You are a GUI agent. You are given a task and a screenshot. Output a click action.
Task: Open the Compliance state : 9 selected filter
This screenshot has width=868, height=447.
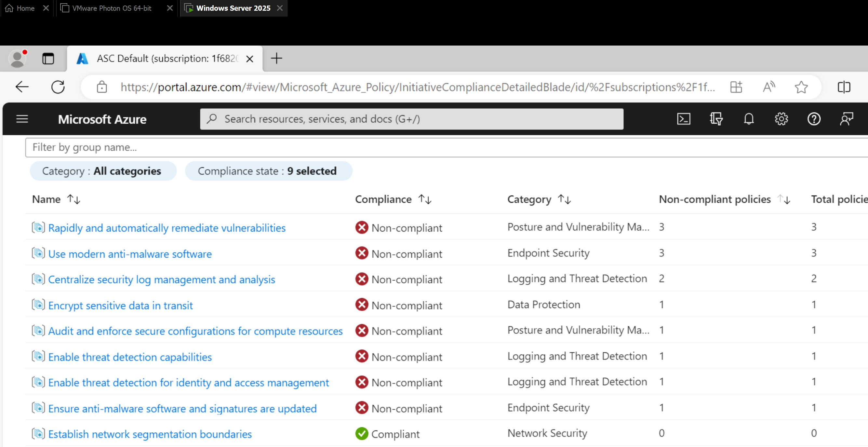(x=269, y=171)
